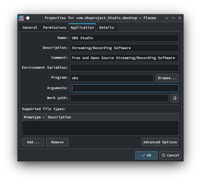Close the properties window
Screen dimensions: 201x182
(180, 18)
